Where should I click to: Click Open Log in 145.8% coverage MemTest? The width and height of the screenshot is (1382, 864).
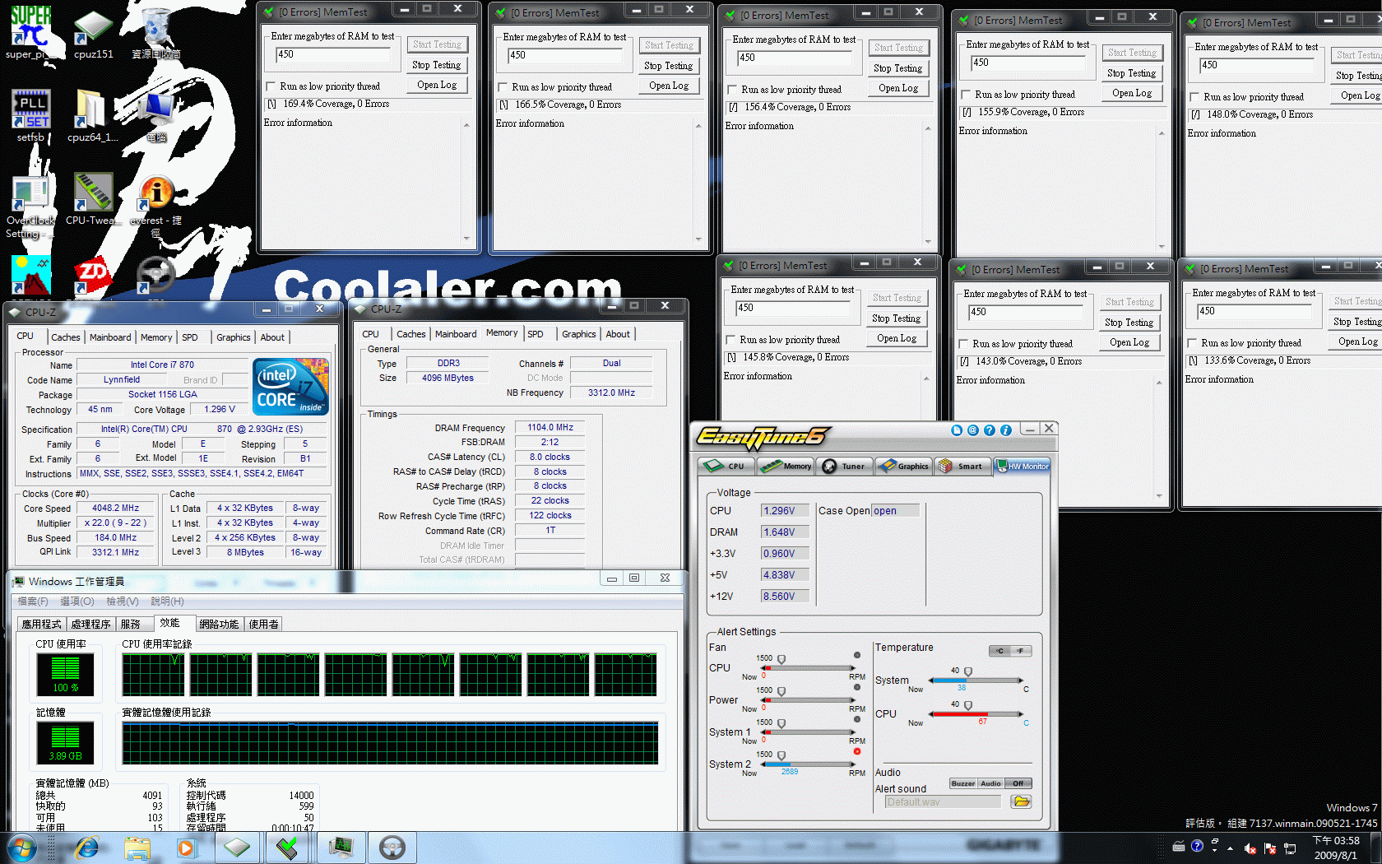point(896,338)
